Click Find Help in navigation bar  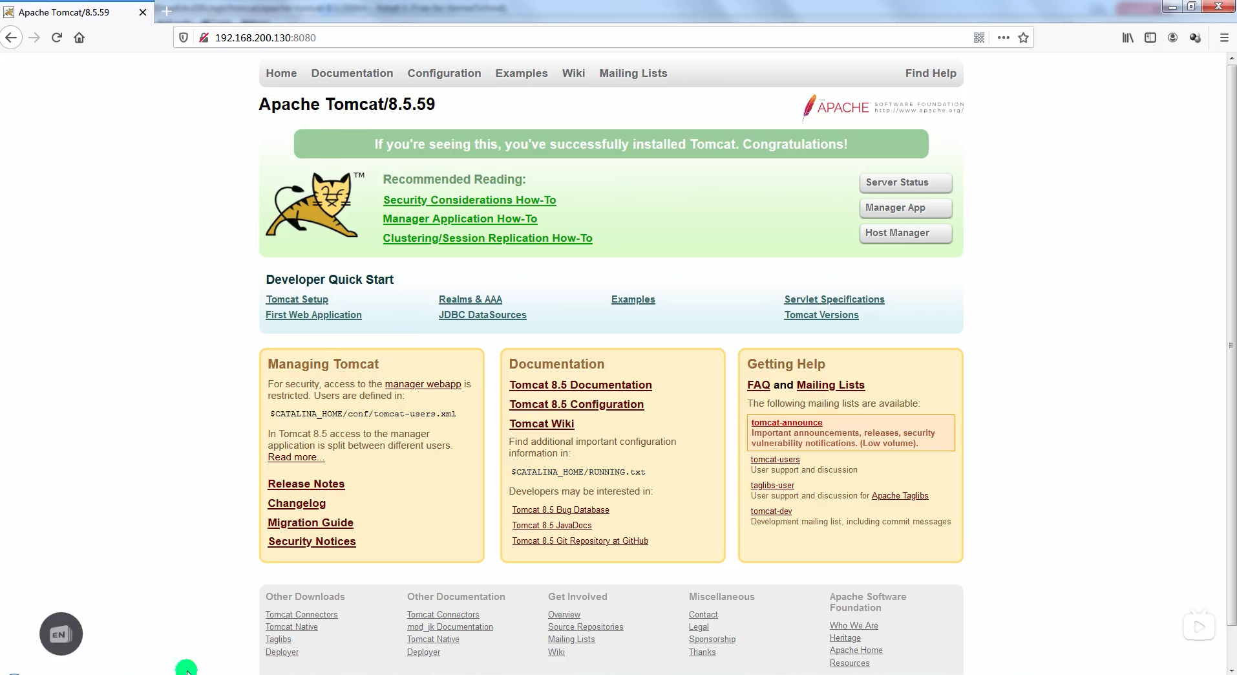pos(931,73)
